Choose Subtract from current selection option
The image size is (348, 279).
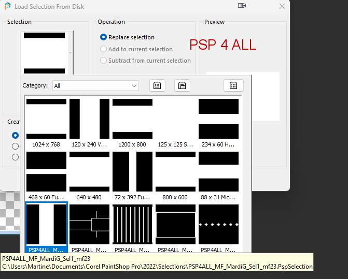click(104, 61)
